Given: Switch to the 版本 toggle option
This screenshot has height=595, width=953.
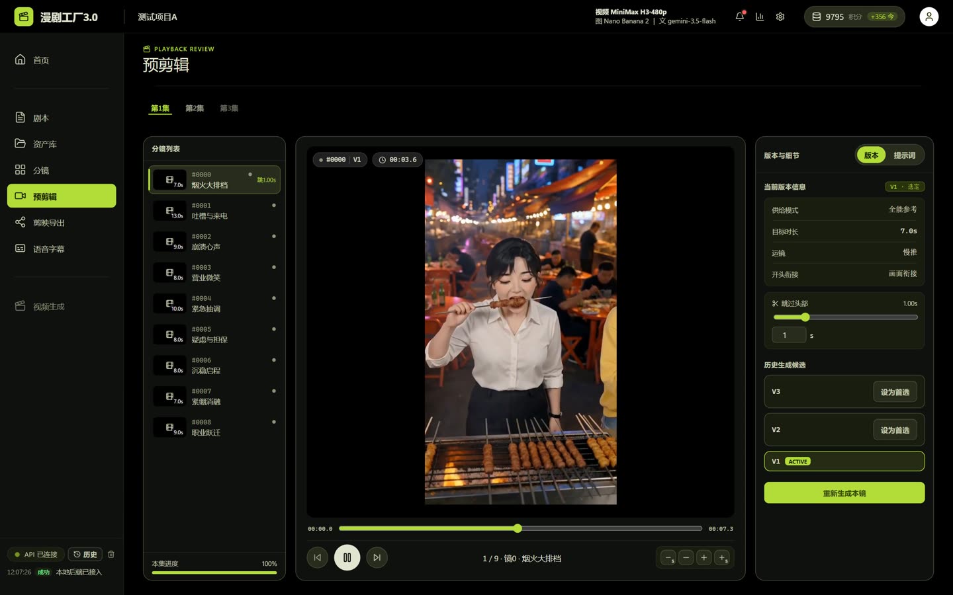Looking at the screenshot, I should click(x=871, y=155).
